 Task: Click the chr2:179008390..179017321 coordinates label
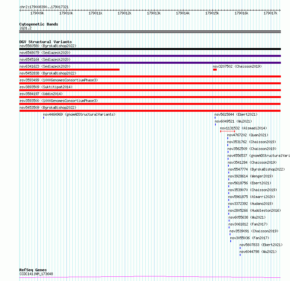coord(44,7)
